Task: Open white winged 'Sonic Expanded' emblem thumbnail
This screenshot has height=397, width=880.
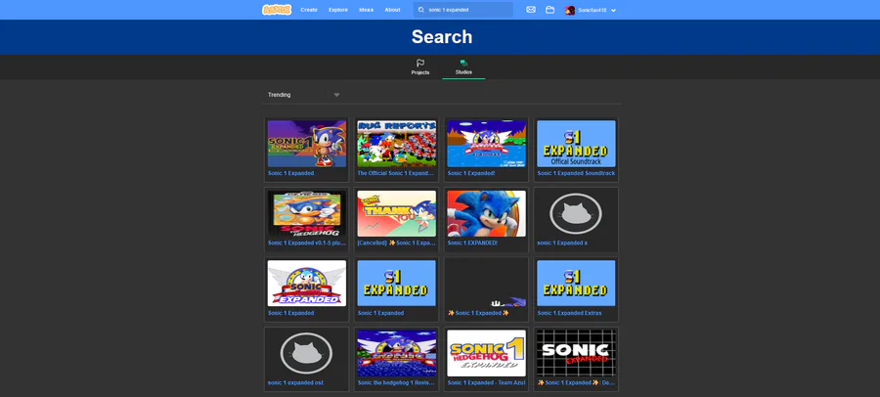Action: pyautogui.click(x=306, y=283)
